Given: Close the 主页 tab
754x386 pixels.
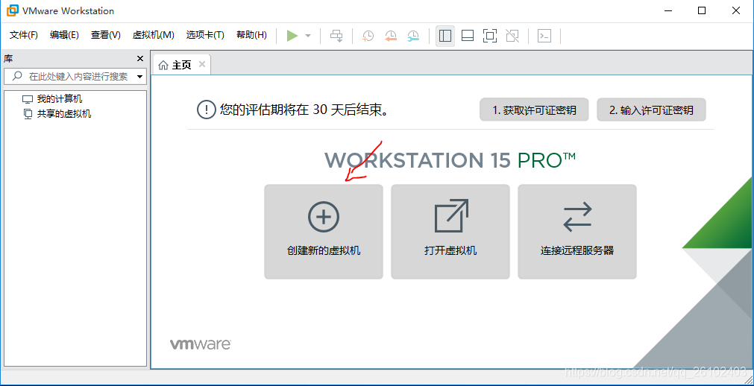Looking at the screenshot, I should (202, 64).
